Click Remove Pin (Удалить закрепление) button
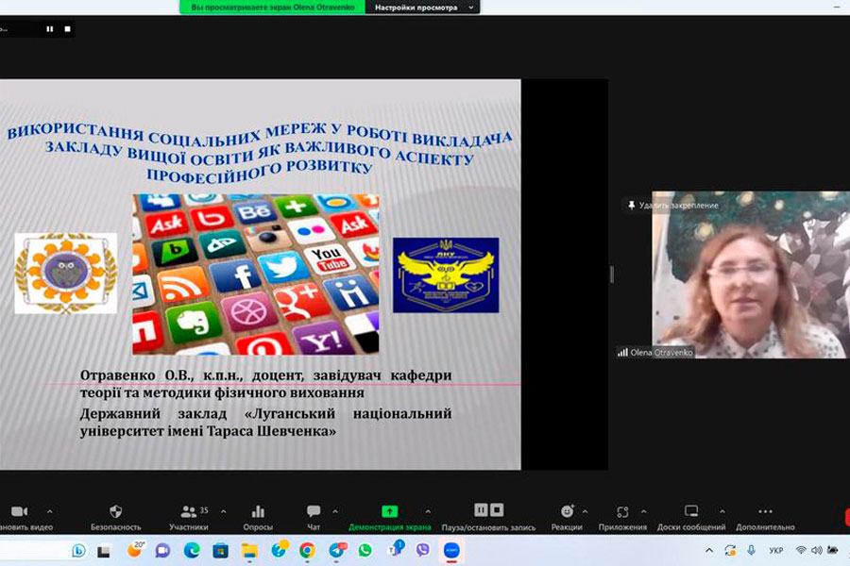The height and width of the screenshot is (566, 850). 672,205
